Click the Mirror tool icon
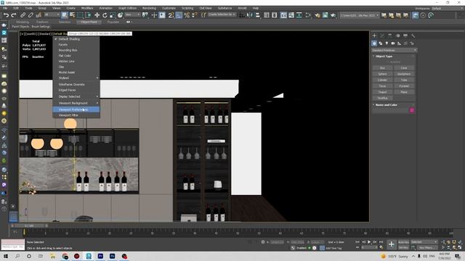Screen dimensions: 465x261 coord(250,15)
